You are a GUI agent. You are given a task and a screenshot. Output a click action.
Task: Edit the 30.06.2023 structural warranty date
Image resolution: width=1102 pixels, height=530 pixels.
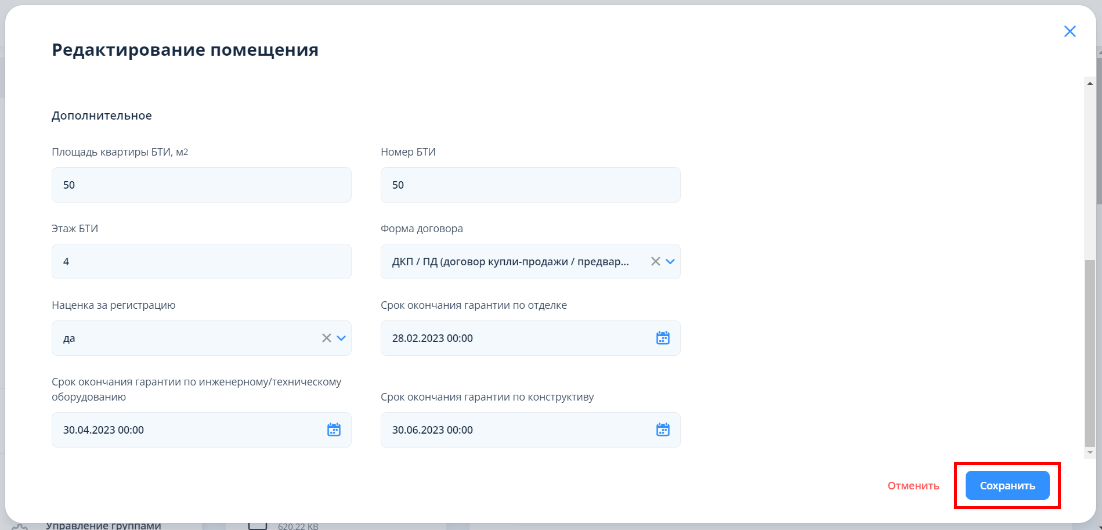click(x=516, y=430)
